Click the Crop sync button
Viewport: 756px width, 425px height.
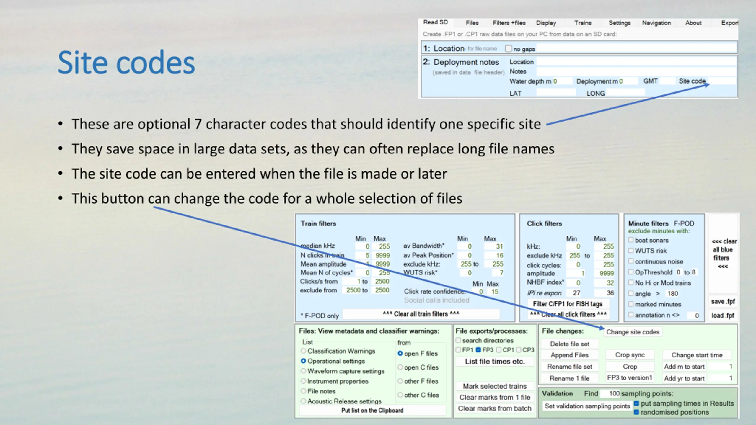pyautogui.click(x=630, y=355)
